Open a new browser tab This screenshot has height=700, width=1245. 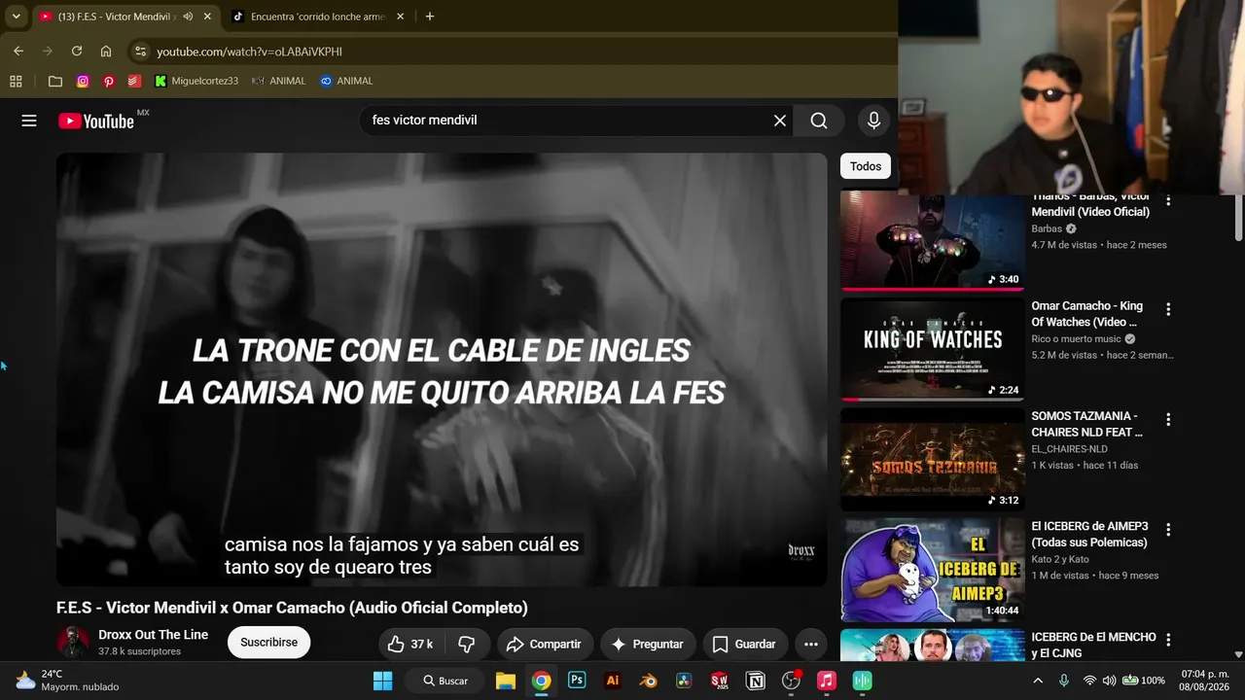click(x=430, y=16)
